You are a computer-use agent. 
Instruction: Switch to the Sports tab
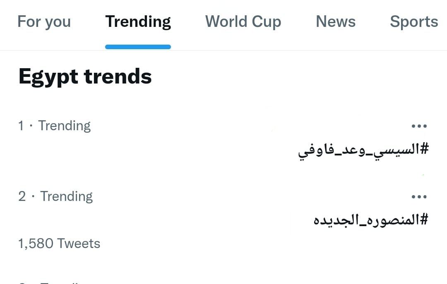pos(413,22)
